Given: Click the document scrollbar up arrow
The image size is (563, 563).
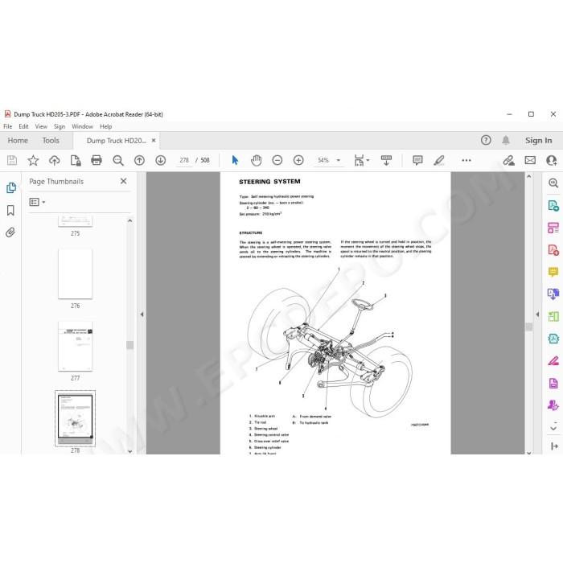Looking at the screenshot, I should (x=529, y=176).
